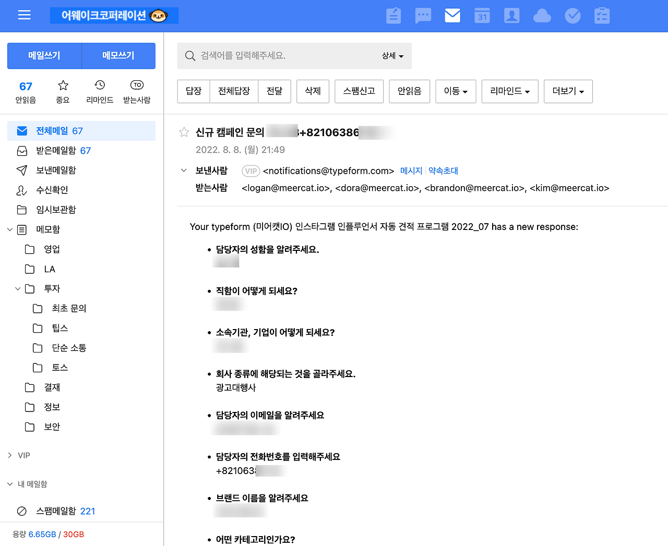Click the VIP badge next to sender
This screenshot has height=546, width=668.
pos(251,171)
